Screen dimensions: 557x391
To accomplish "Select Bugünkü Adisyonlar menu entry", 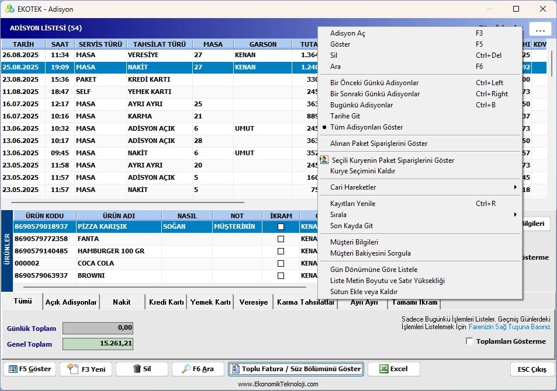I will point(421,105).
